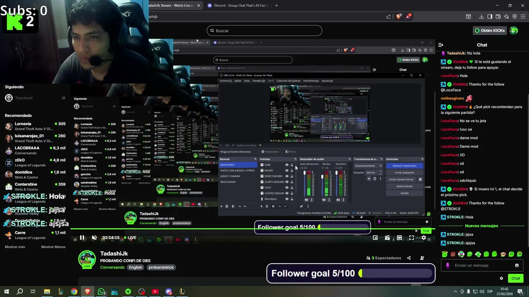Hide the CHAT source in OBS
The width and height of the screenshot is (529, 297).
pyautogui.click(x=287, y=187)
